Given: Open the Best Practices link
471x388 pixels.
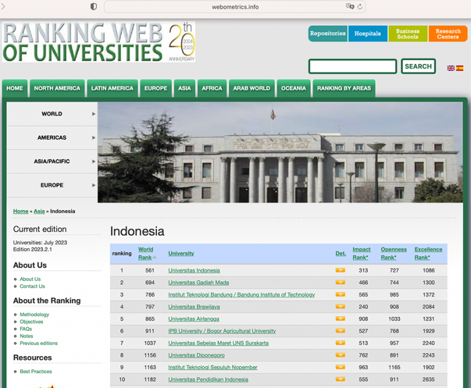Looking at the screenshot, I should point(36,371).
